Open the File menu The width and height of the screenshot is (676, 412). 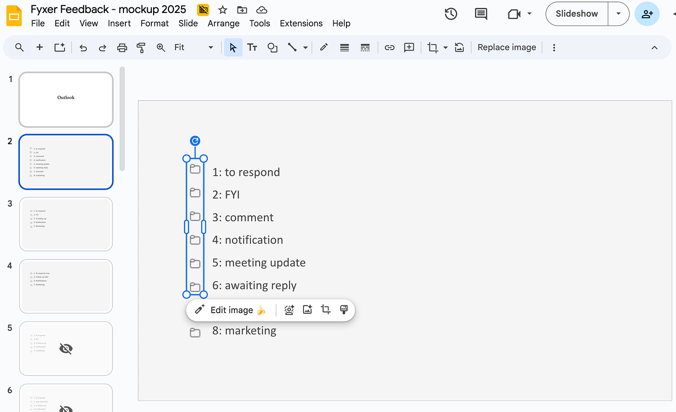(x=38, y=23)
